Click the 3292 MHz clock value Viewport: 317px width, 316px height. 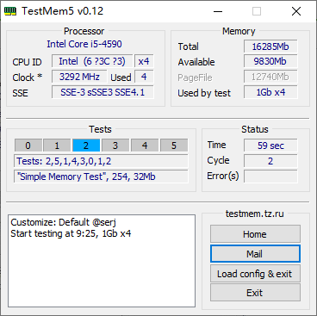(79, 77)
